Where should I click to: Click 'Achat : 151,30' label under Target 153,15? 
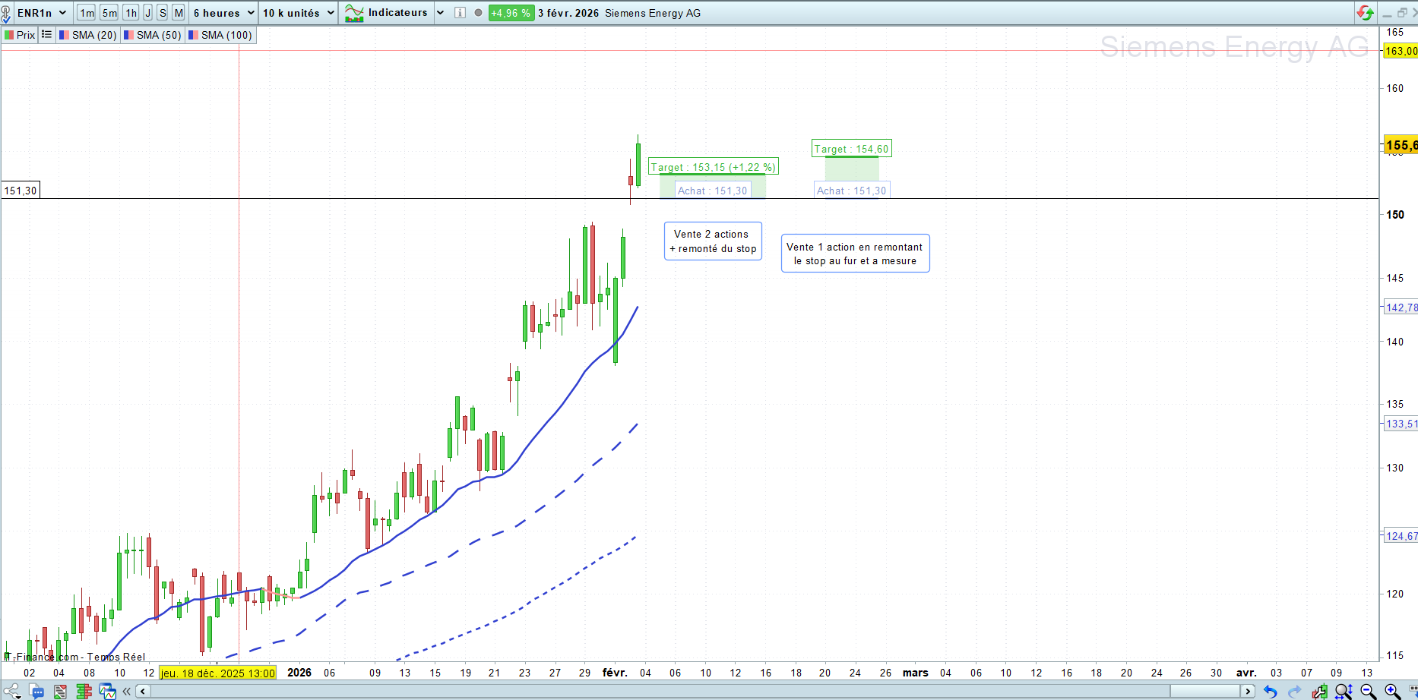[x=712, y=191]
